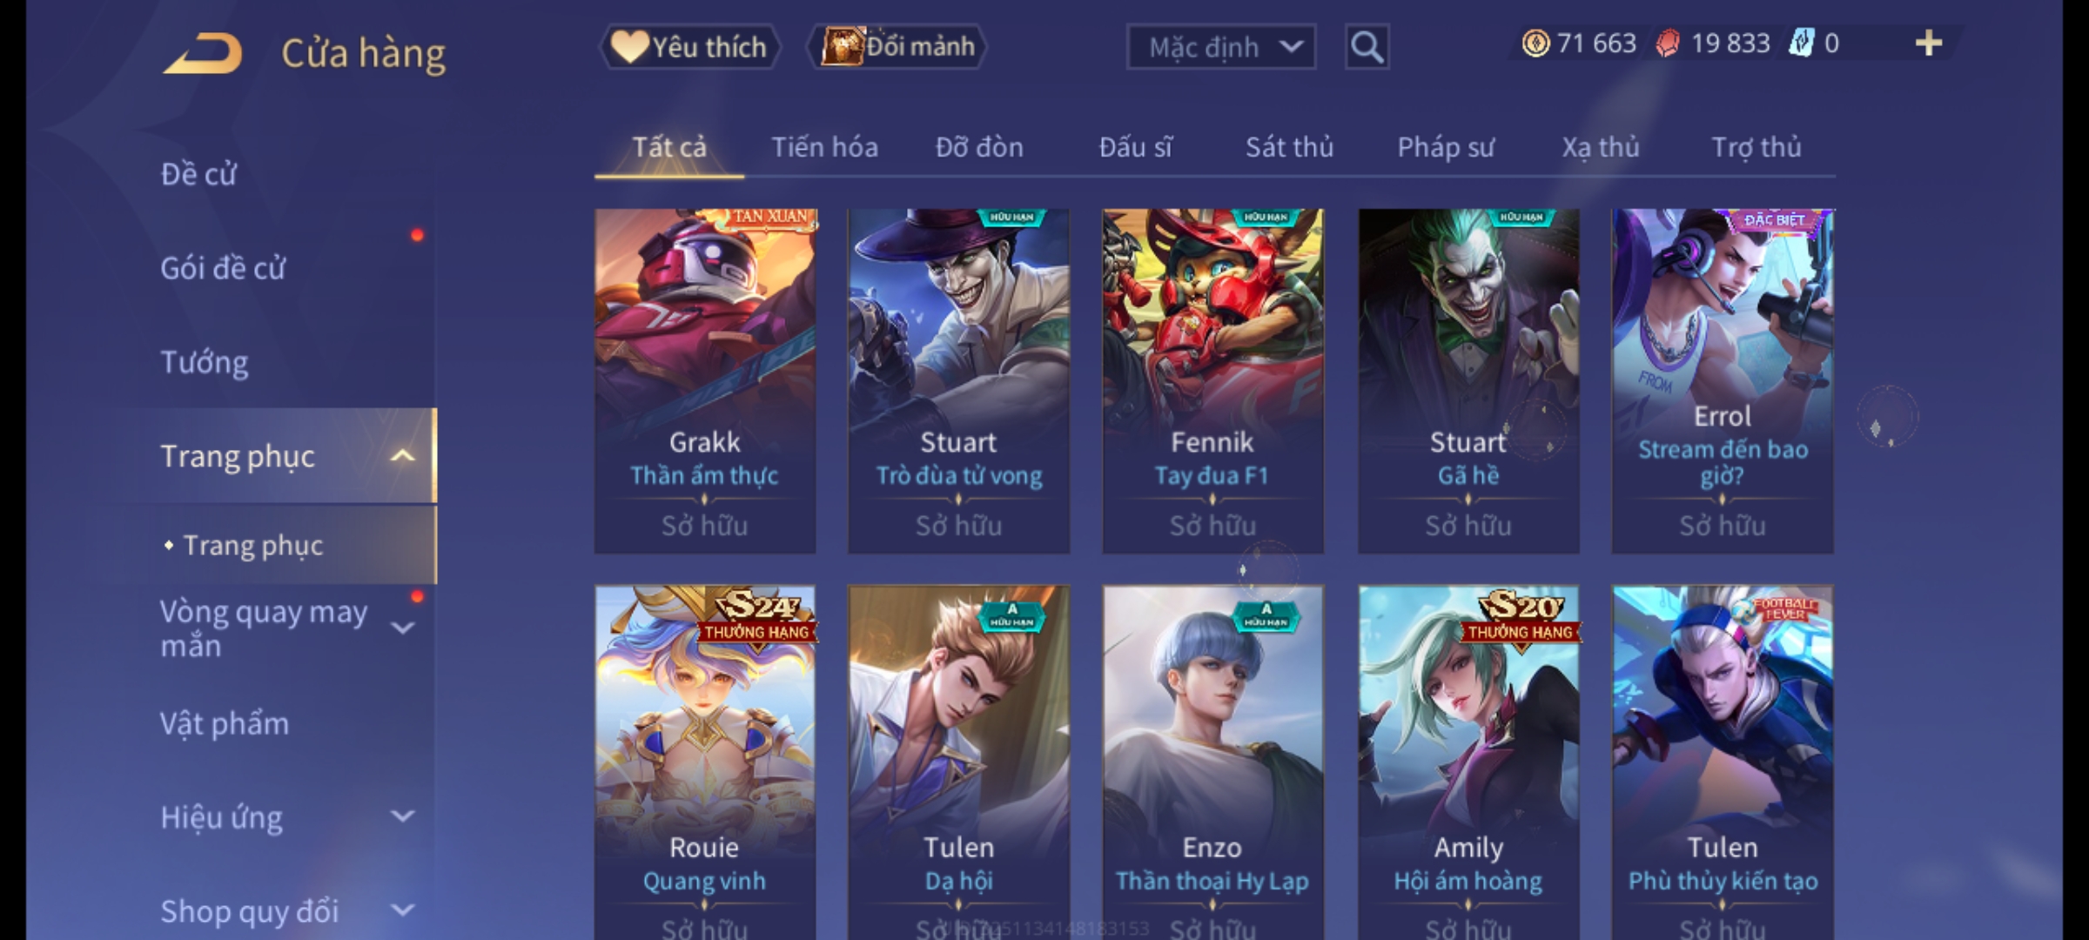Switch to the Tiến hóa tab

click(x=824, y=148)
